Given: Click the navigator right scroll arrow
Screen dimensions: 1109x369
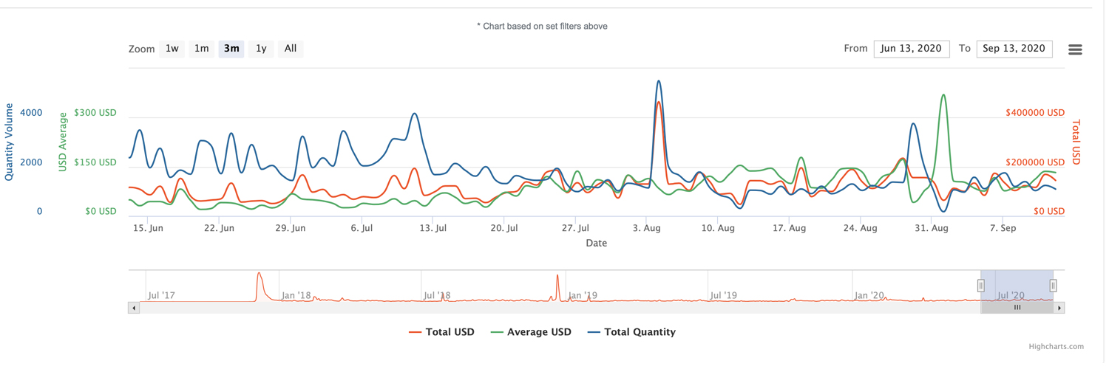Looking at the screenshot, I should (x=1059, y=308).
